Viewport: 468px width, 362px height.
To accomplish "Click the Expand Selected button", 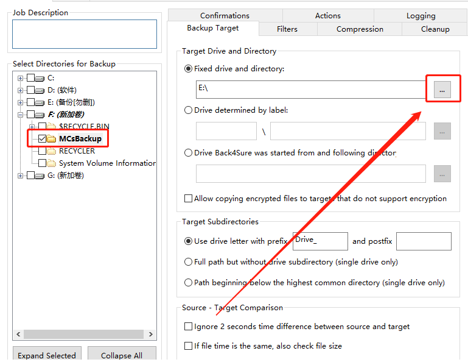I will click(47, 355).
